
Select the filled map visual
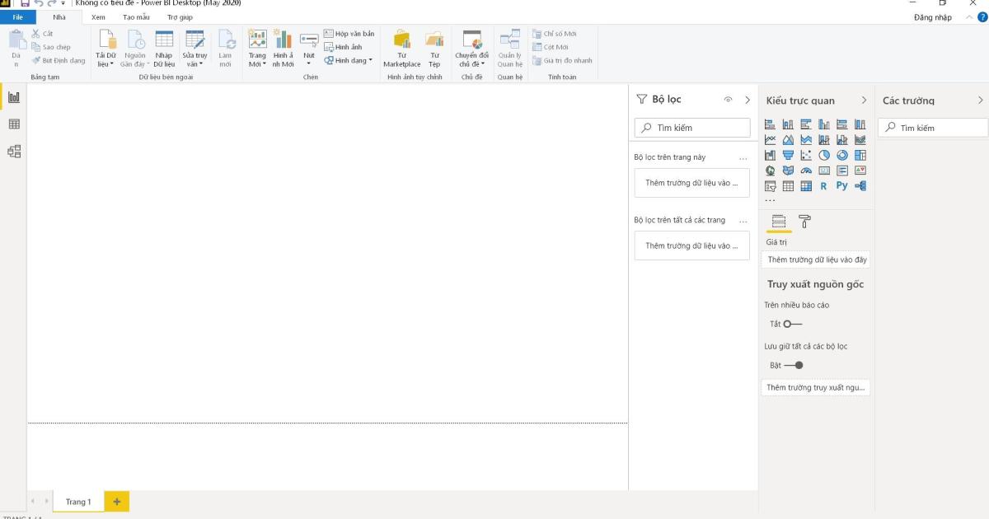[x=788, y=171]
